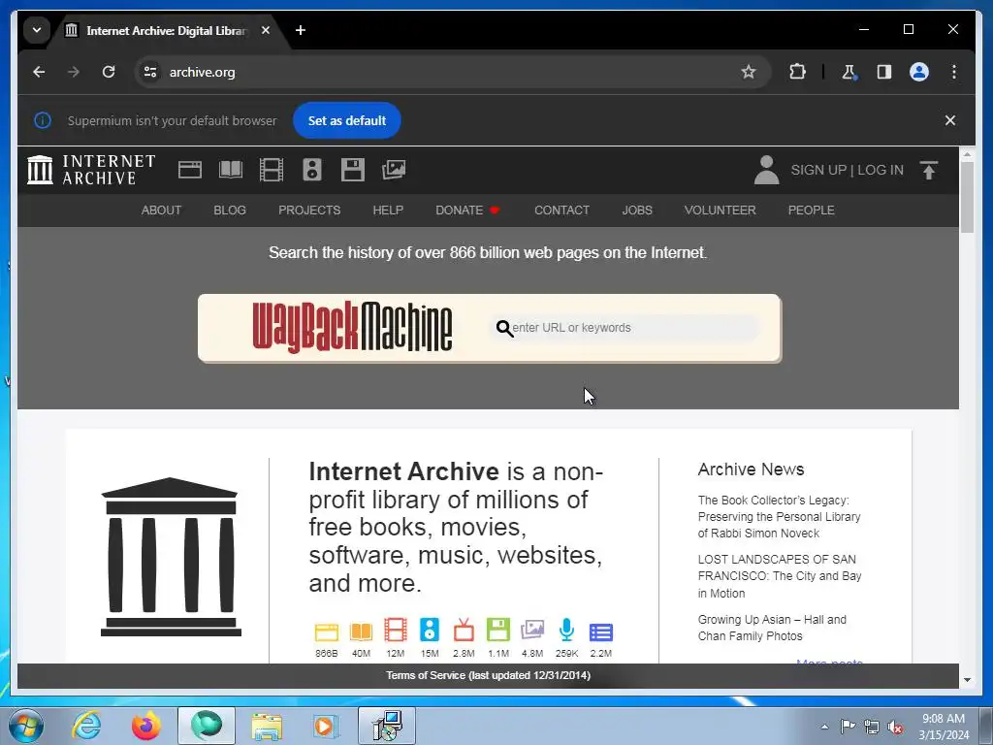Expand the tab search dropdown arrow
Viewport: 993px width, 745px height.
point(37,30)
